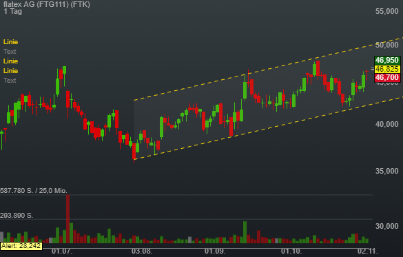Click the yellow 46,825 price tag
The height and width of the screenshot is (257, 403).
(387, 69)
